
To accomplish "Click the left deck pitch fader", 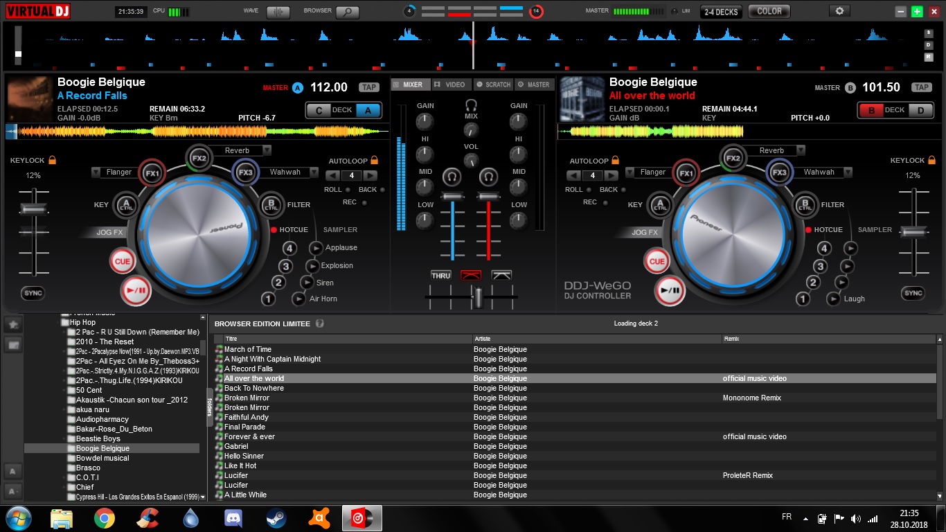I will coord(33,209).
